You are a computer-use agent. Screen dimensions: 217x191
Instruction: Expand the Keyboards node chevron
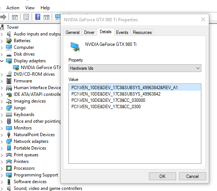pyautogui.click(x=1, y=115)
